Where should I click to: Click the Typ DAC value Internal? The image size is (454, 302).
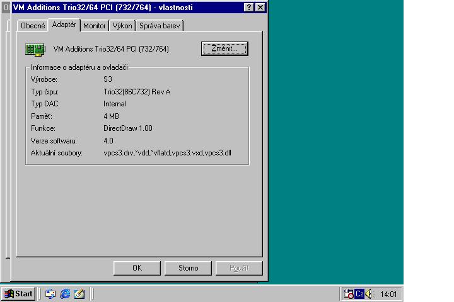pos(115,104)
